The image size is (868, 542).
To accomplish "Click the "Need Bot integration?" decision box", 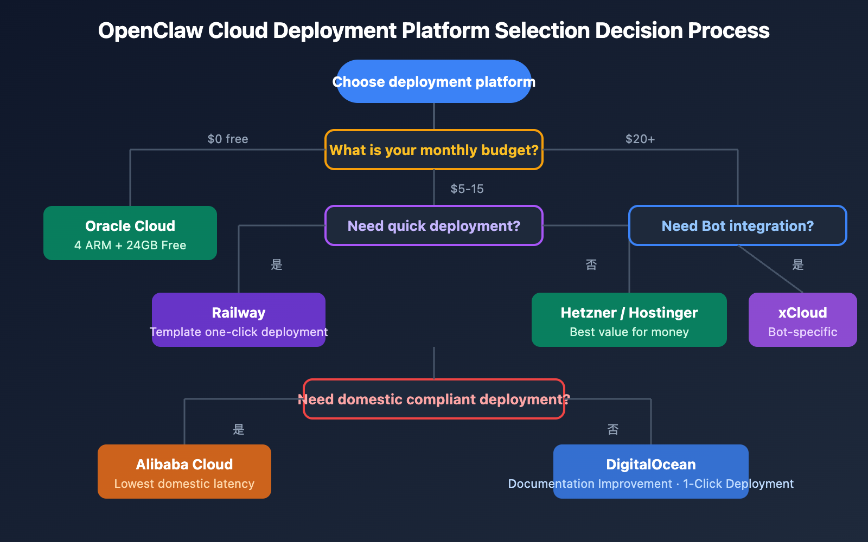I will pyautogui.click(x=737, y=226).
